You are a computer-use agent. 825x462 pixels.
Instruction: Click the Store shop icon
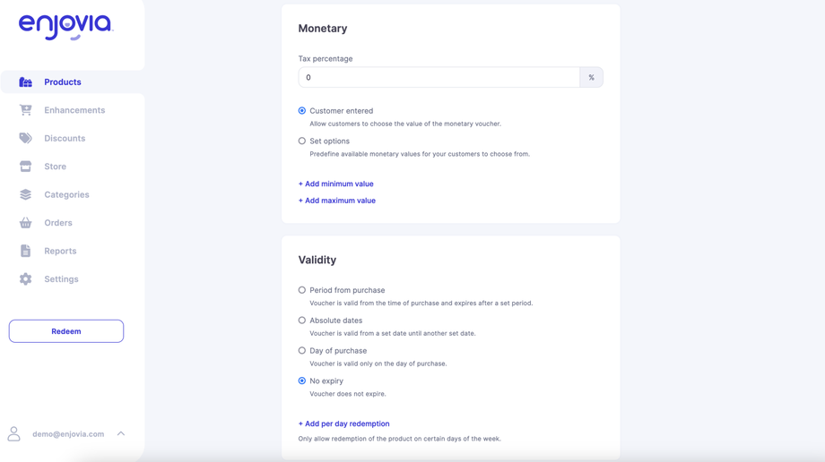(25, 167)
